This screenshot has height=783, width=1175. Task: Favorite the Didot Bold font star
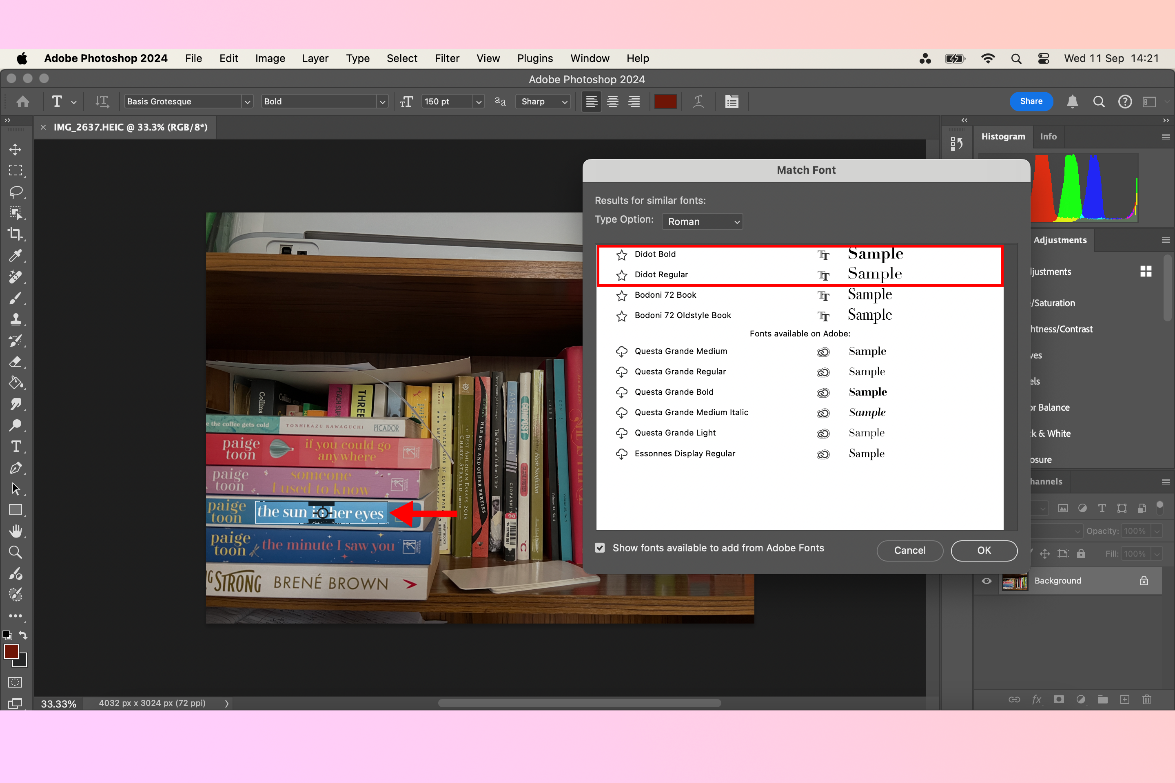pos(621,254)
